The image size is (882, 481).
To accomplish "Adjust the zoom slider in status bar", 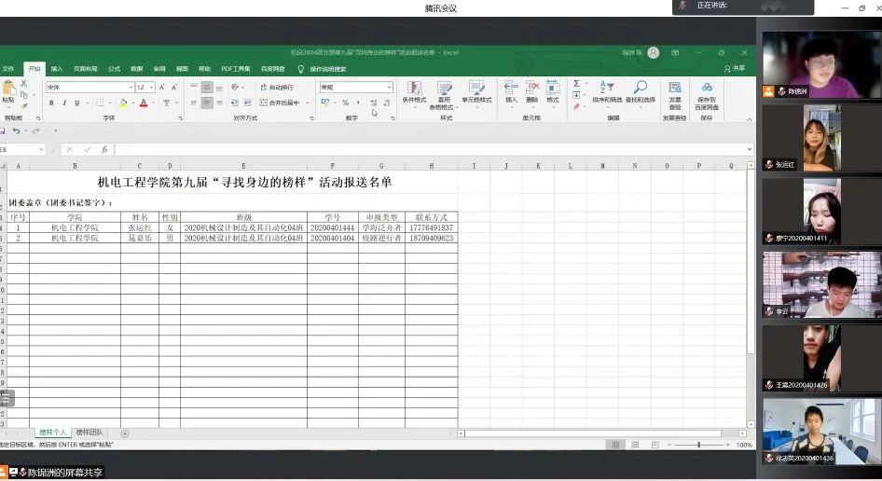I will (x=699, y=445).
